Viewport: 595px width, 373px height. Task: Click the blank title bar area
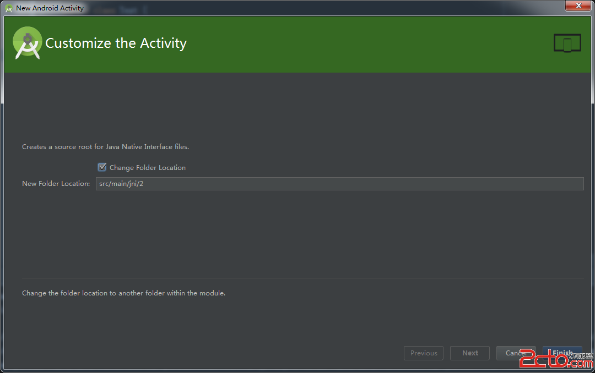point(331,8)
